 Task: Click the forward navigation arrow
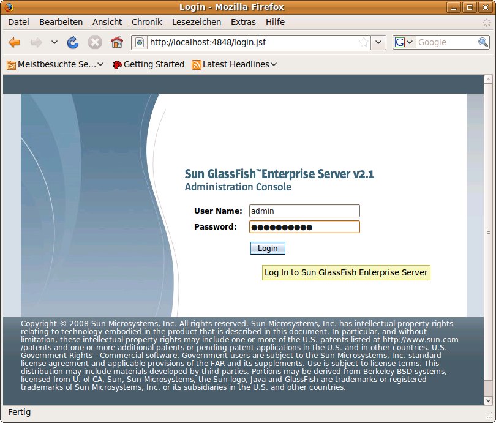[x=36, y=42]
